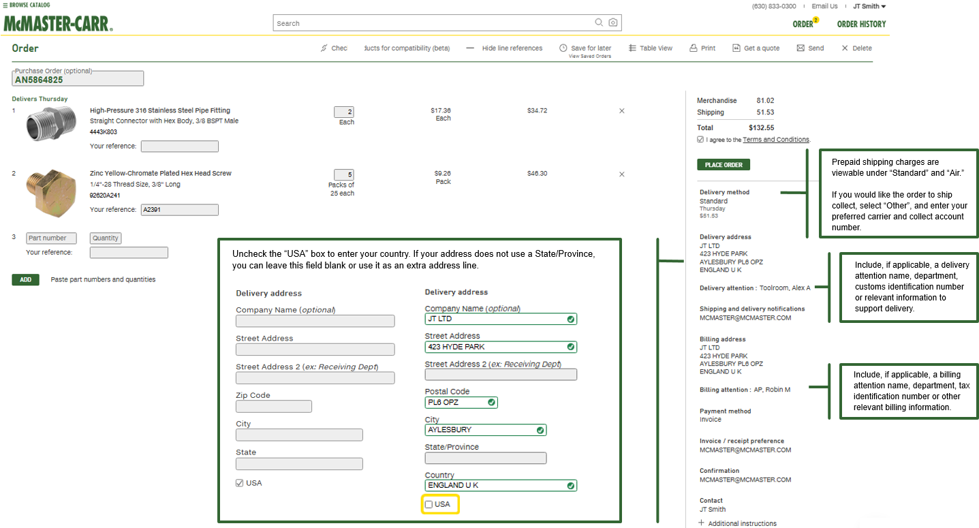Click the Quantity field on line 3
979x528 pixels.
[106, 238]
